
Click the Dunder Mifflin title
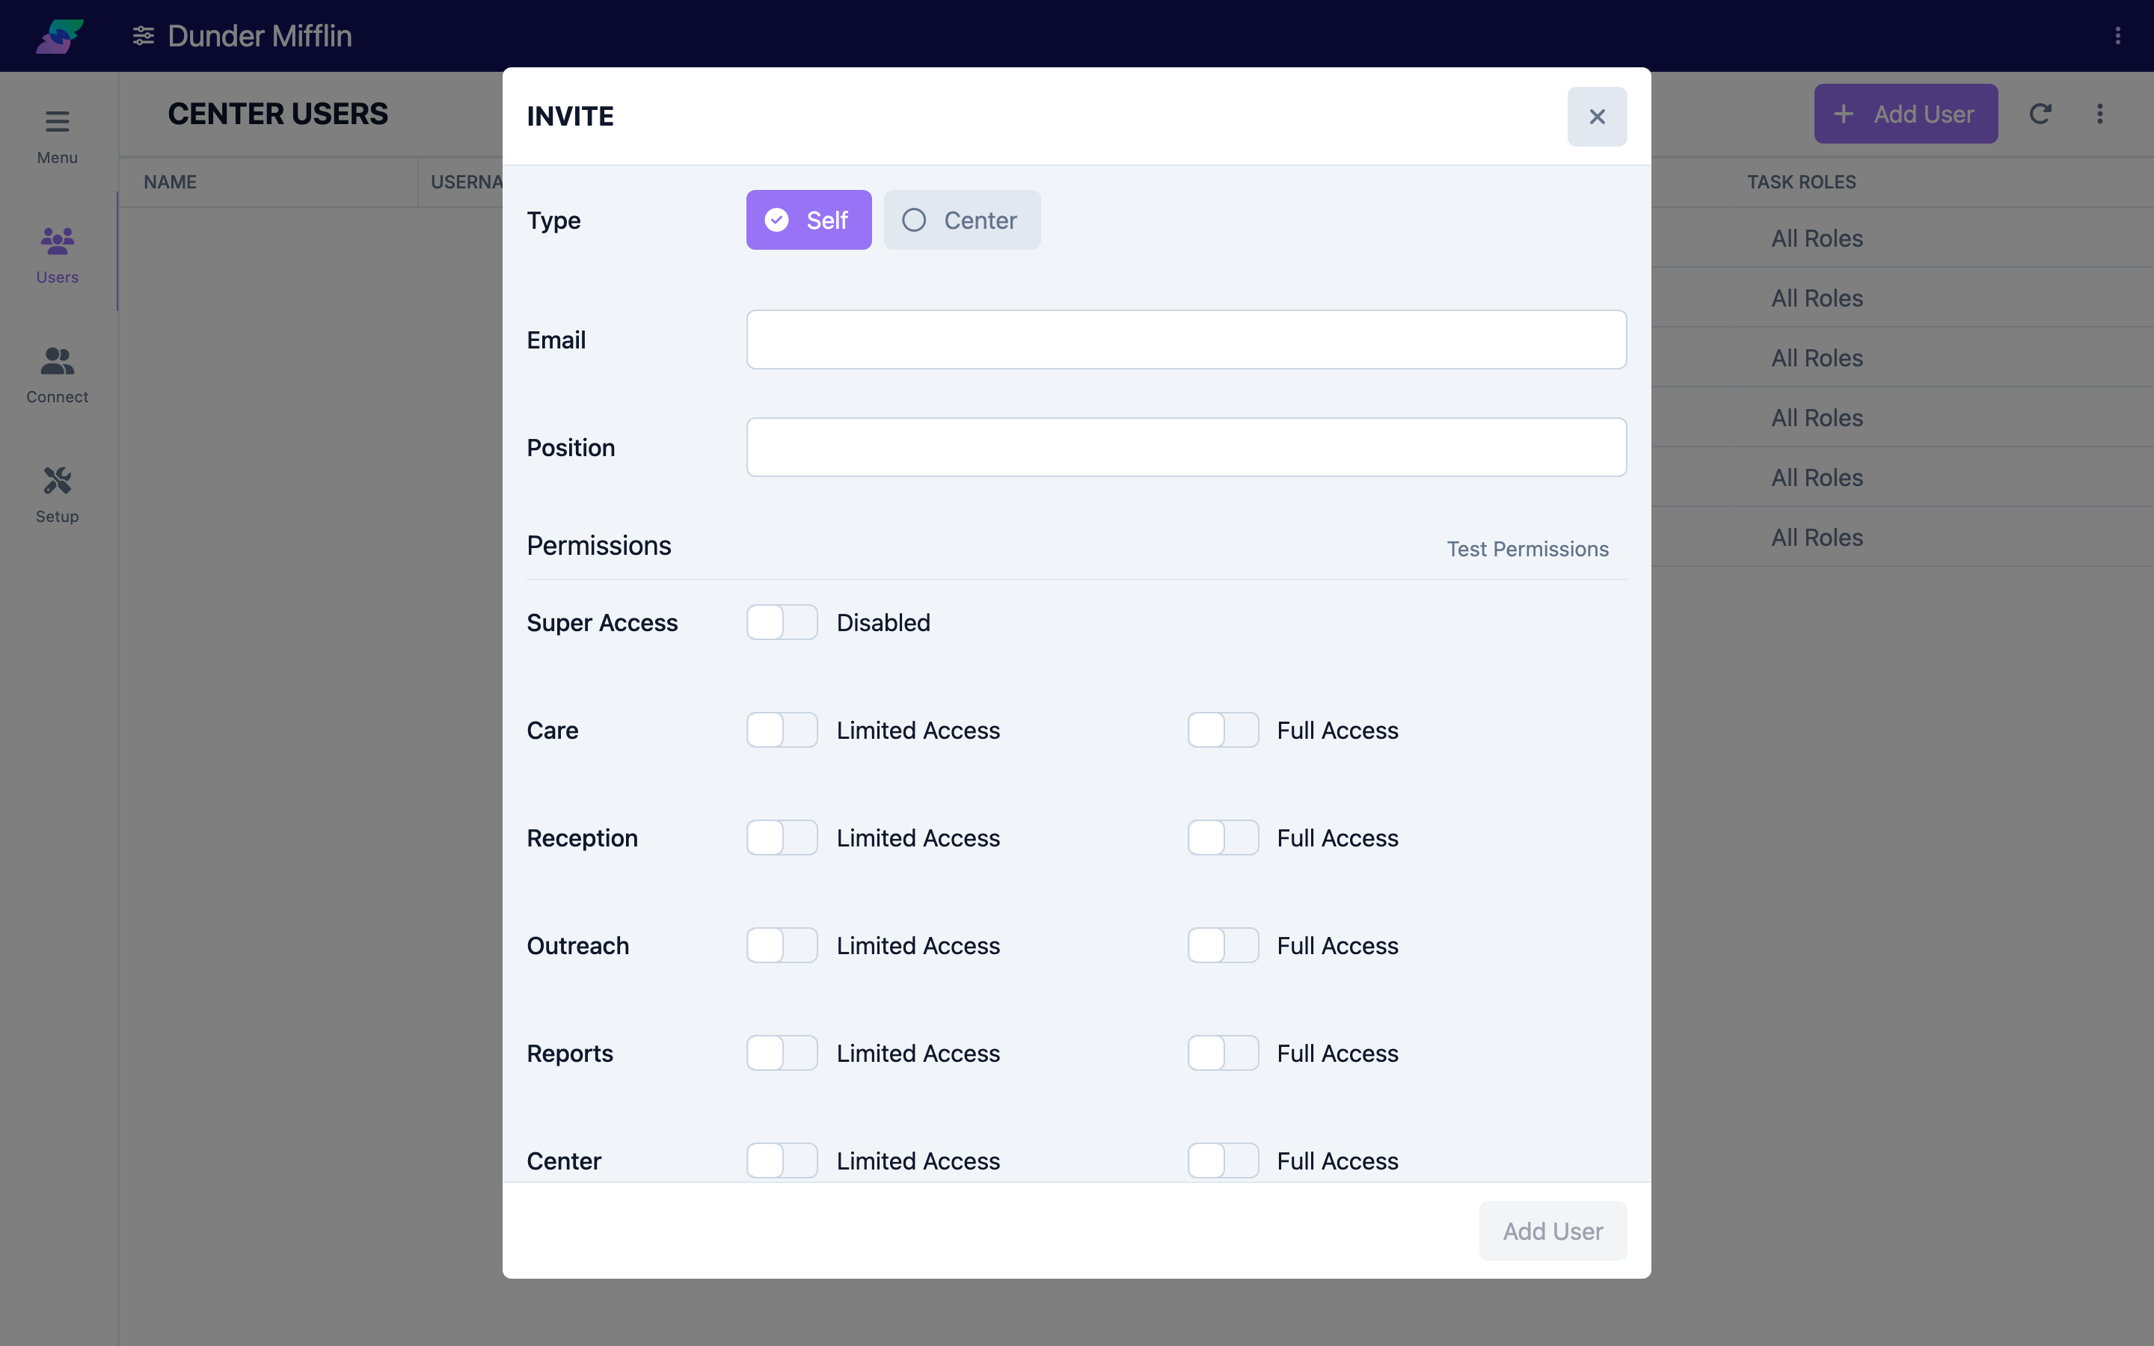pos(260,36)
